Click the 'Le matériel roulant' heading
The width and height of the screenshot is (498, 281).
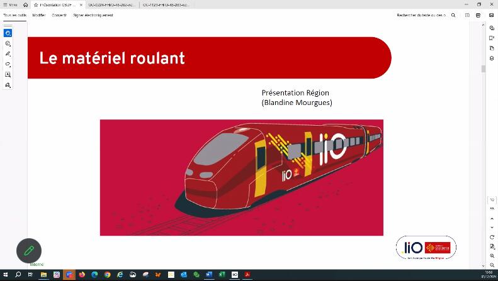pyautogui.click(x=112, y=58)
